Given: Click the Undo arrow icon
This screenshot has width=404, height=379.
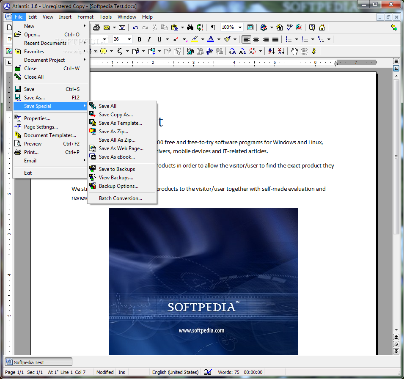Looking at the screenshot, I should 135,27.
